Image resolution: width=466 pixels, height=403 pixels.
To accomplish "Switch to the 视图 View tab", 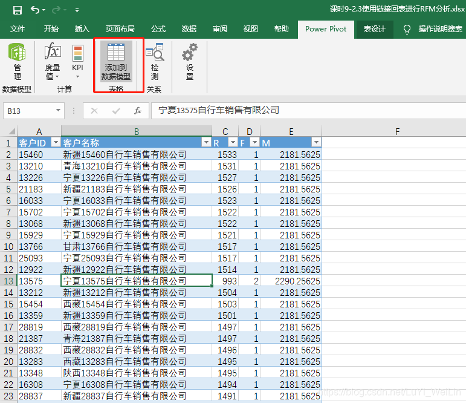I will [251, 29].
